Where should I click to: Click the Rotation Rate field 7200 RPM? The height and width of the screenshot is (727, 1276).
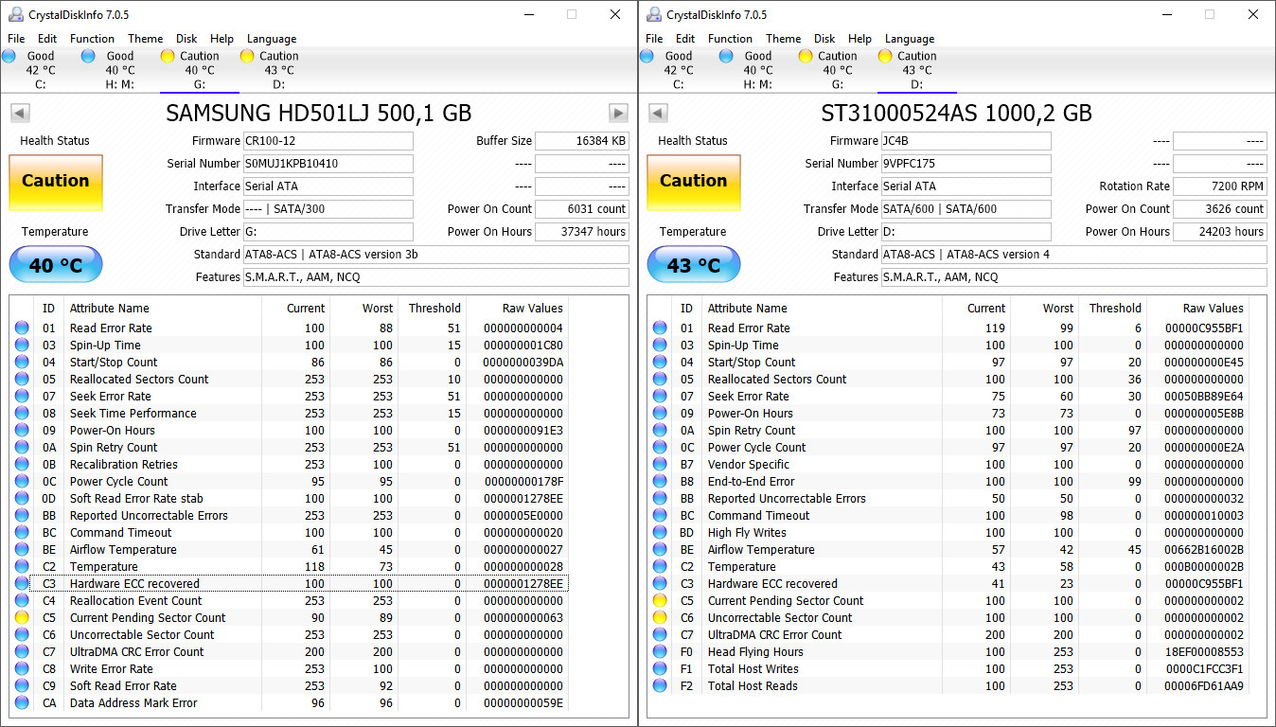[1220, 186]
